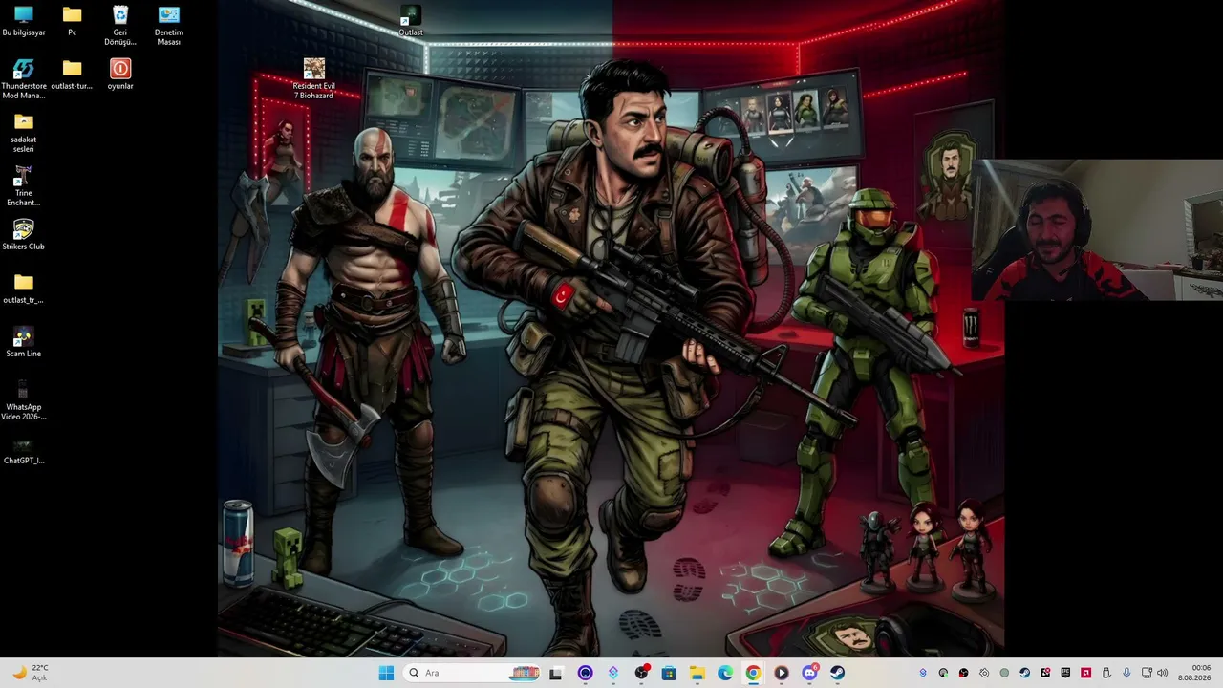
Task: Open OBS Studio from taskbar
Action: (641, 673)
